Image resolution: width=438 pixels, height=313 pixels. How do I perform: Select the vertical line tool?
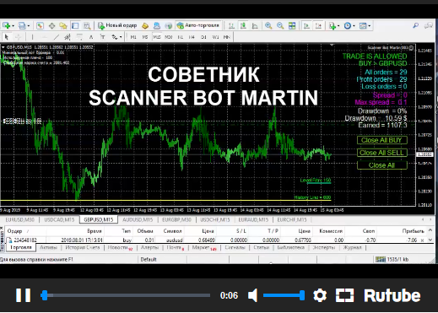[32, 37]
